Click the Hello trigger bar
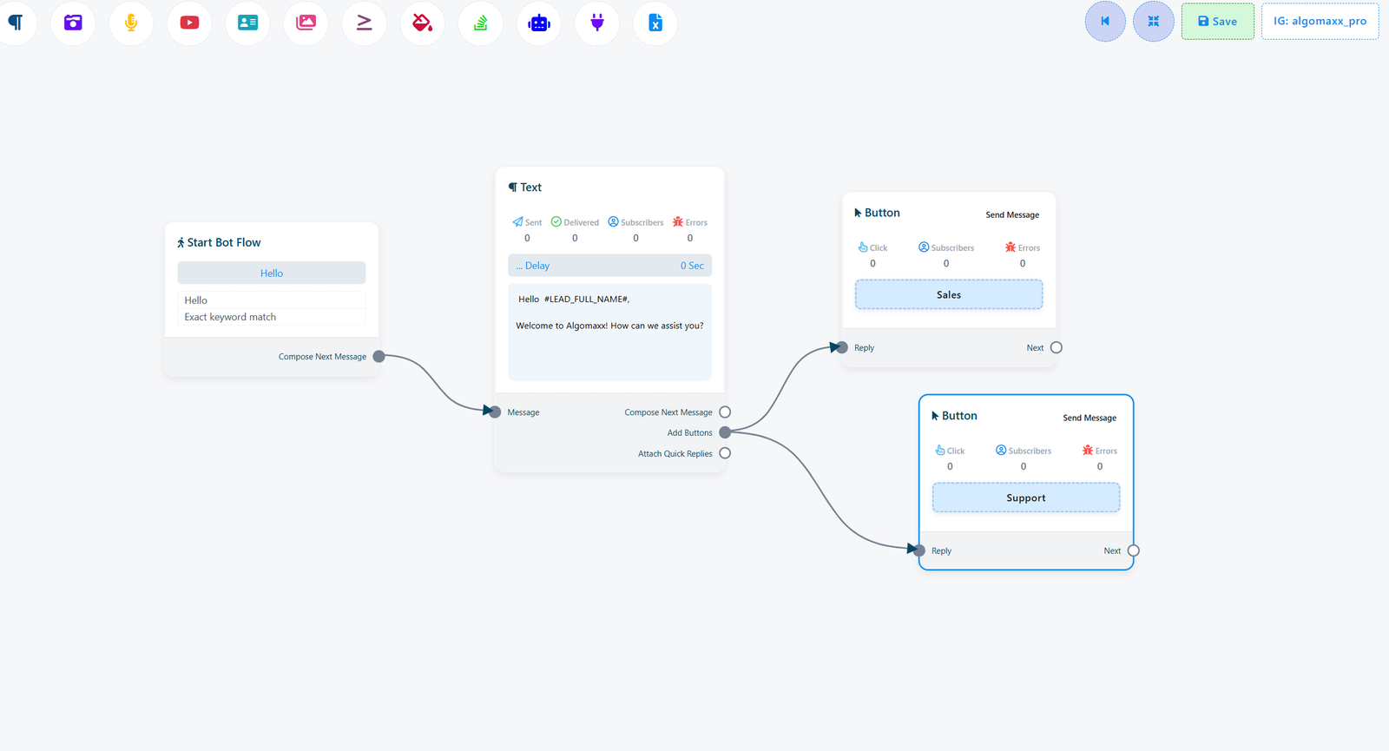Viewport: 1389px width, 751px height. coord(272,273)
